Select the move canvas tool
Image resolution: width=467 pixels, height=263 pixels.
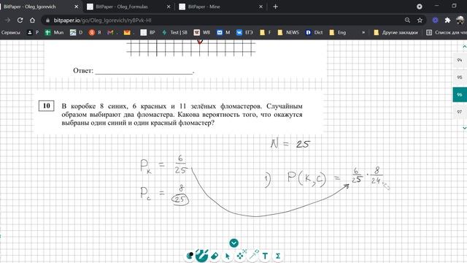coord(241,255)
